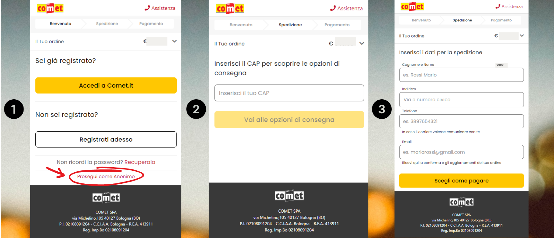Click the Accedi a Comet.it button
The width and height of the screenshot is (554, 238).
tap(106, 85)
